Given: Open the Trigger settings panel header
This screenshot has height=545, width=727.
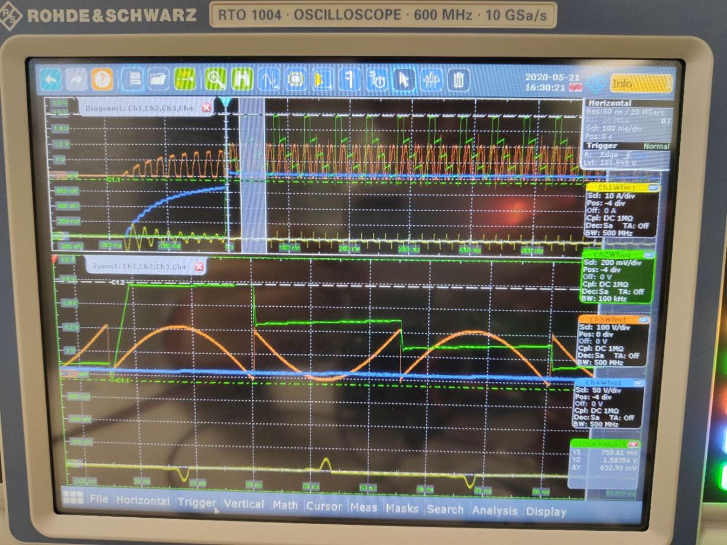Looking at the screenshot, I should coord(627,145).
